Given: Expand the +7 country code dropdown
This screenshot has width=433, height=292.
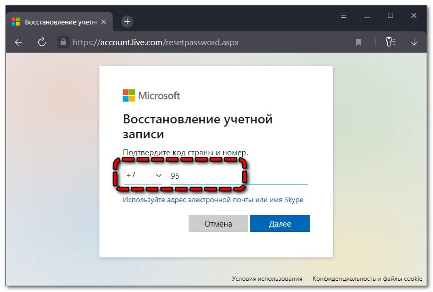Looking at the screenshot, I should [142, 176].
